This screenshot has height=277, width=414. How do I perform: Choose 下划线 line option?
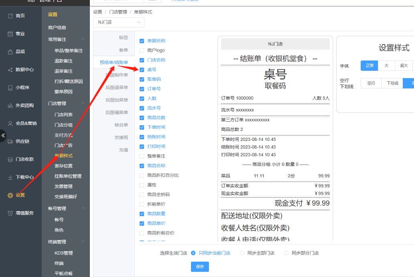(x=392, y=83)
